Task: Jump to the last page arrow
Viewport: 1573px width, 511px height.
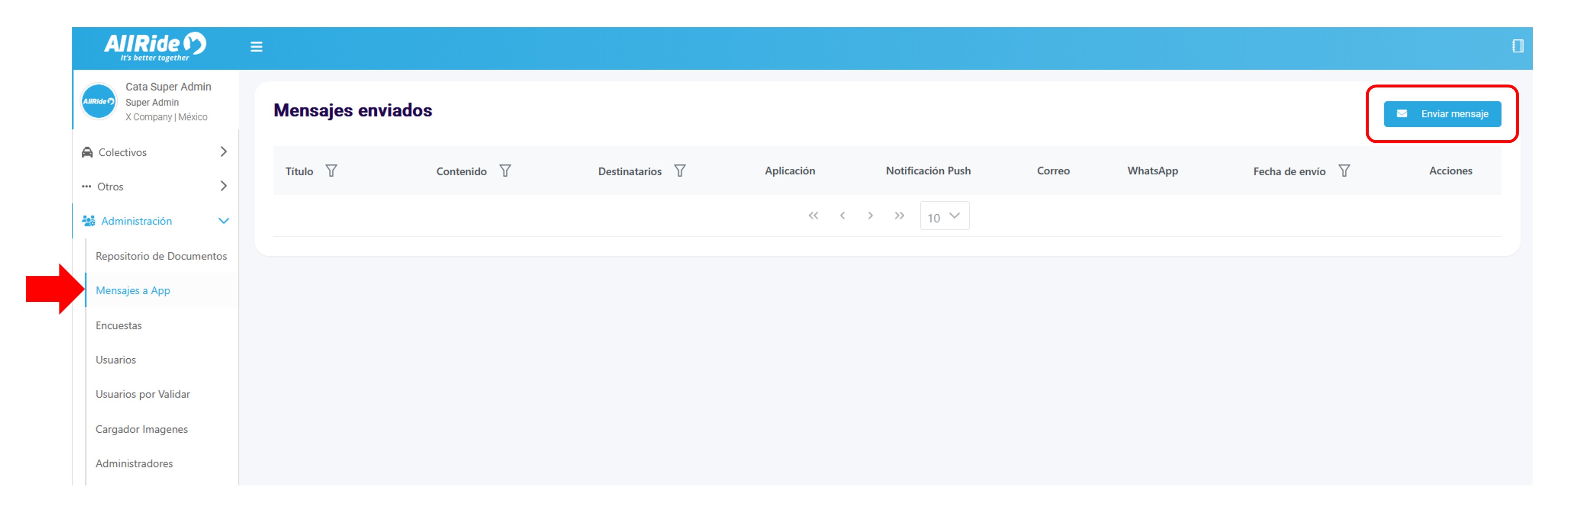Action: click(899, 216)
